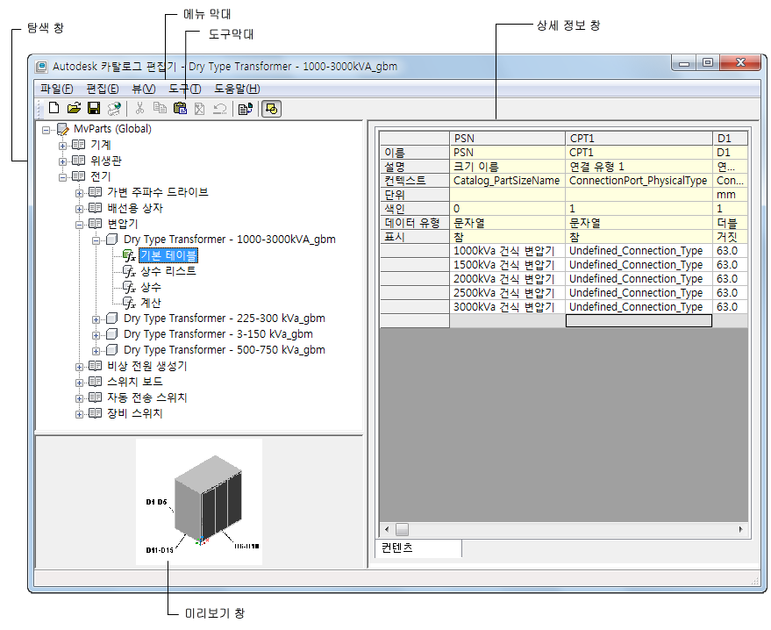Click the 컨텍스트 row header
The width and height of the screenshot is (771, 630).
(415, 181)
